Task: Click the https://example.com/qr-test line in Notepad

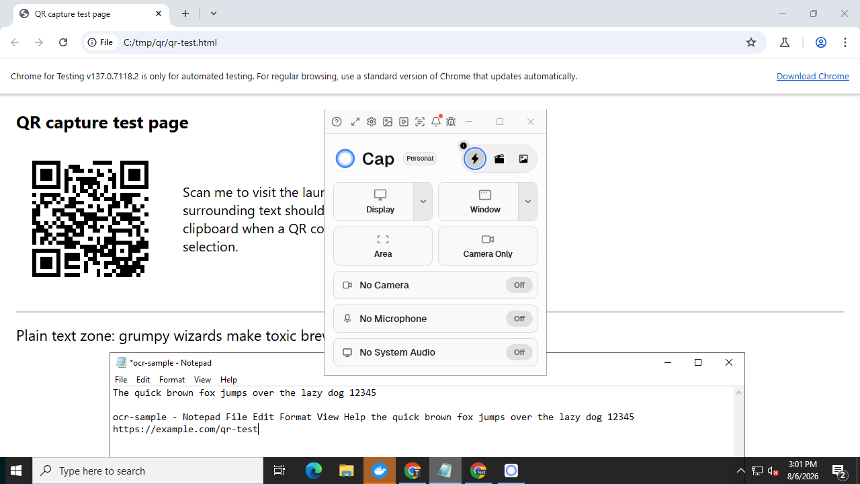Action: 185,429
